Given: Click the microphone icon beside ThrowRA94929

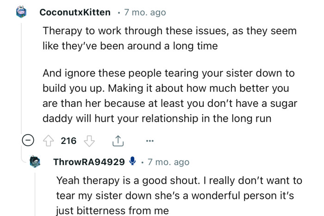Looking at the screenshot, I should [132, 161].
